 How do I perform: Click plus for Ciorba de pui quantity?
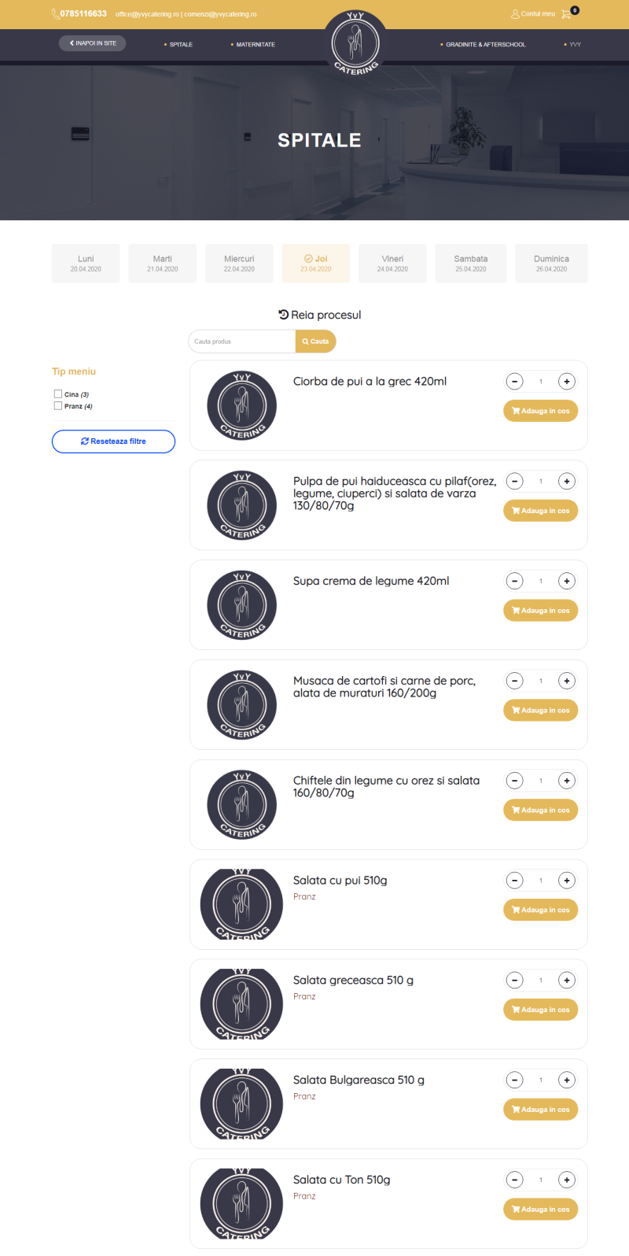(566, 382)
